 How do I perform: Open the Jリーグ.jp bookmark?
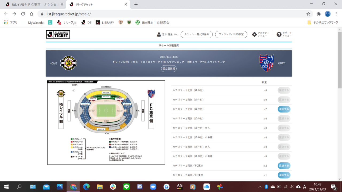tap(67, 23)
